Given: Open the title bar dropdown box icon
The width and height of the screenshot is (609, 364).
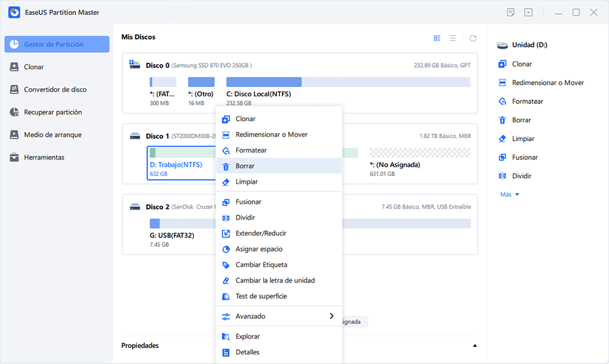Looking at the screenshot, I should (529, 12).
